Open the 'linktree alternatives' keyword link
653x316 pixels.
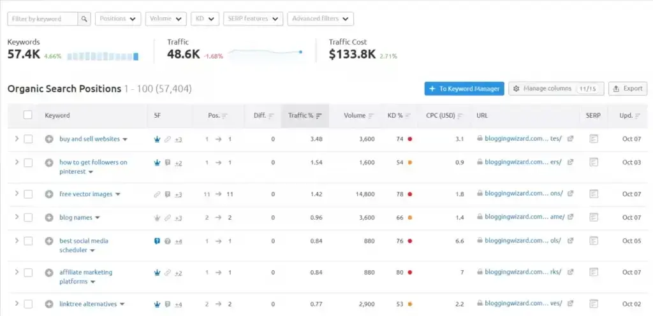[x=88, y=304]
